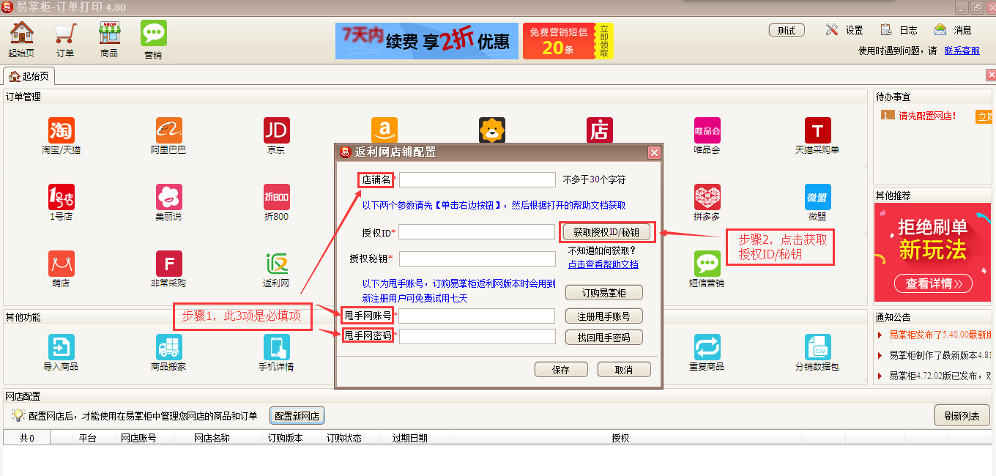
Task: Open 日志 log in top bar
Action: pos(899,30)
